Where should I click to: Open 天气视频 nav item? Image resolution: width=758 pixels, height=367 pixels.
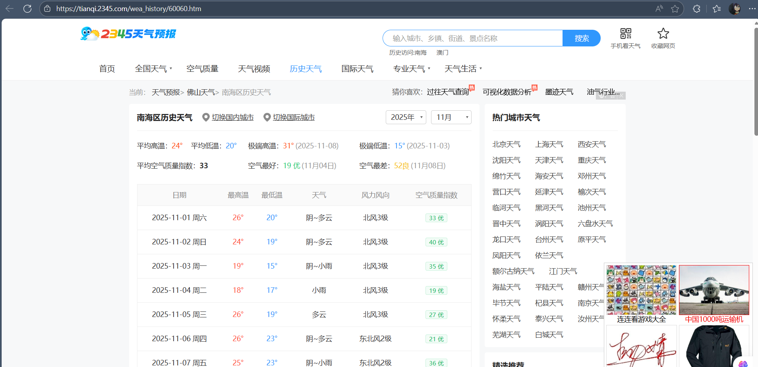point(254,69)
